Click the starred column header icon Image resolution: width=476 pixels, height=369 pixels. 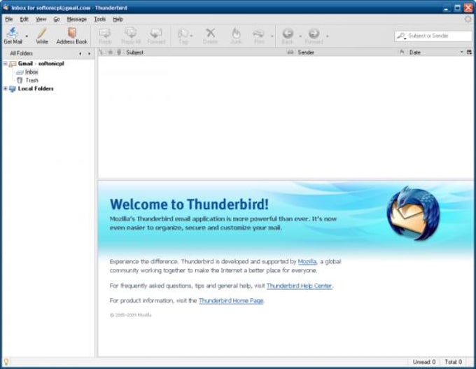(x=110, y=53)
